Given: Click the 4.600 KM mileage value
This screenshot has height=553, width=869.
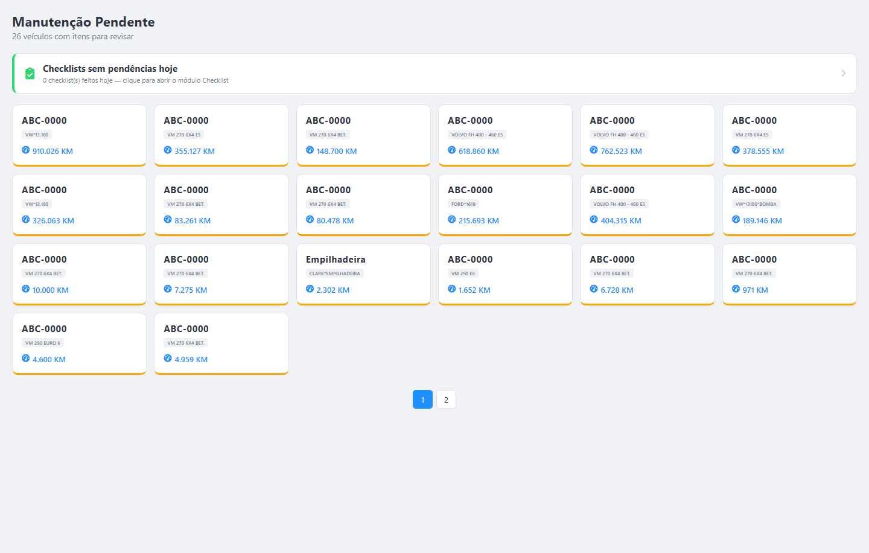Looking at the screenshot, I should click(49, 360).
